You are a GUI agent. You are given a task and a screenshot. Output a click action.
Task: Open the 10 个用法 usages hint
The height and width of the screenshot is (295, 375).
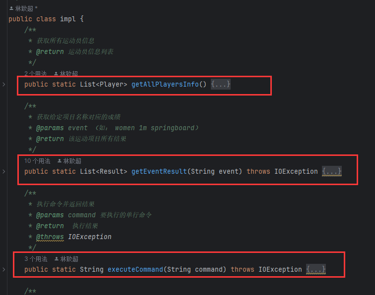[37, 161]
